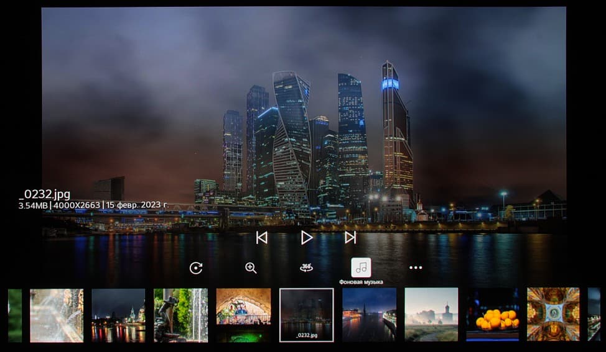
Task: Open more options with three dots
Action: 416,268
